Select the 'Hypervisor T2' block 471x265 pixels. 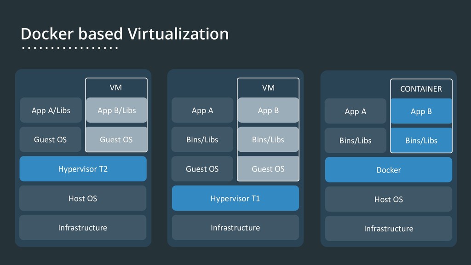click(83, 169)
